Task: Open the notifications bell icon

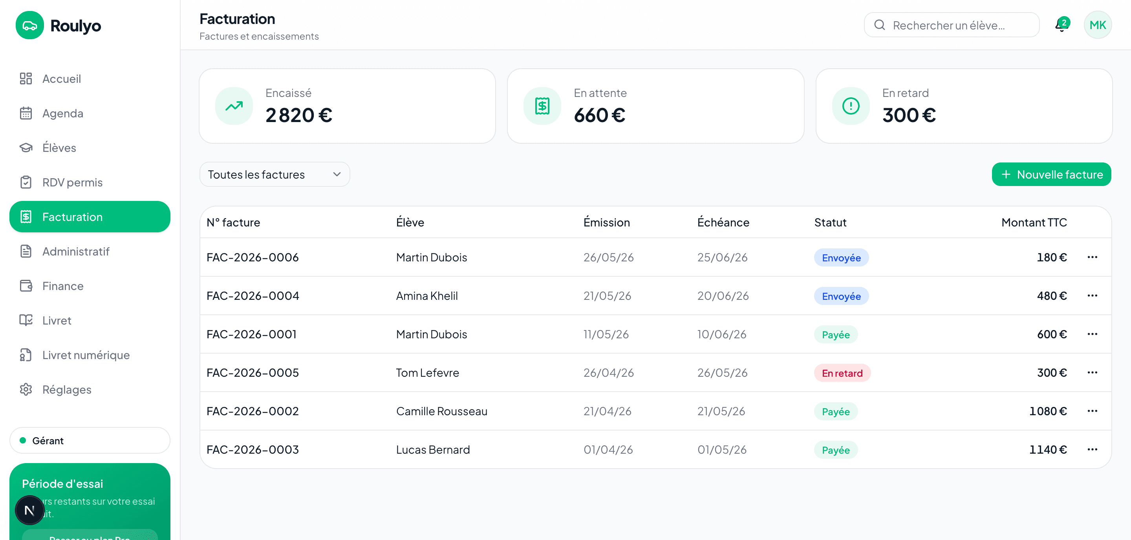Action: tap(1061, 25)
